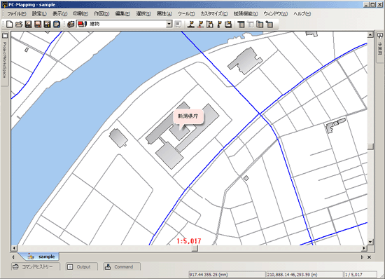Open the 属性(A) menu
Image resolution: width=385 pixels, height=279 pixels.
(x=164, y=14)
